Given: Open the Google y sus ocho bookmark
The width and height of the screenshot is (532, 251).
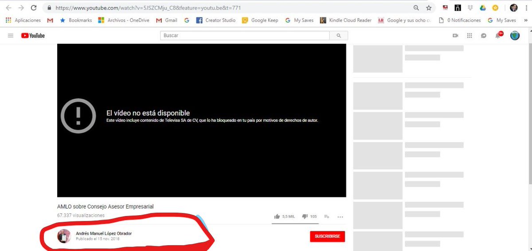Looking at the screenshot, I should pos(404,20).
